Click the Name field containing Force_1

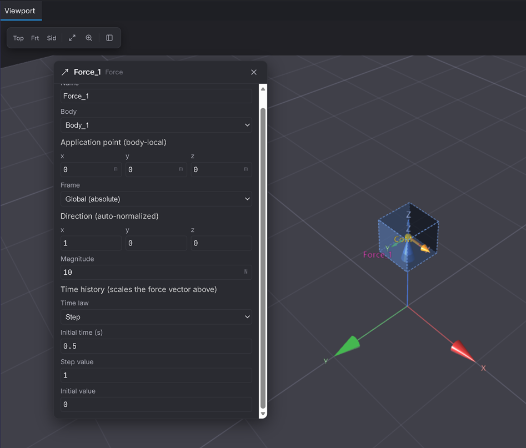point(156,96)
